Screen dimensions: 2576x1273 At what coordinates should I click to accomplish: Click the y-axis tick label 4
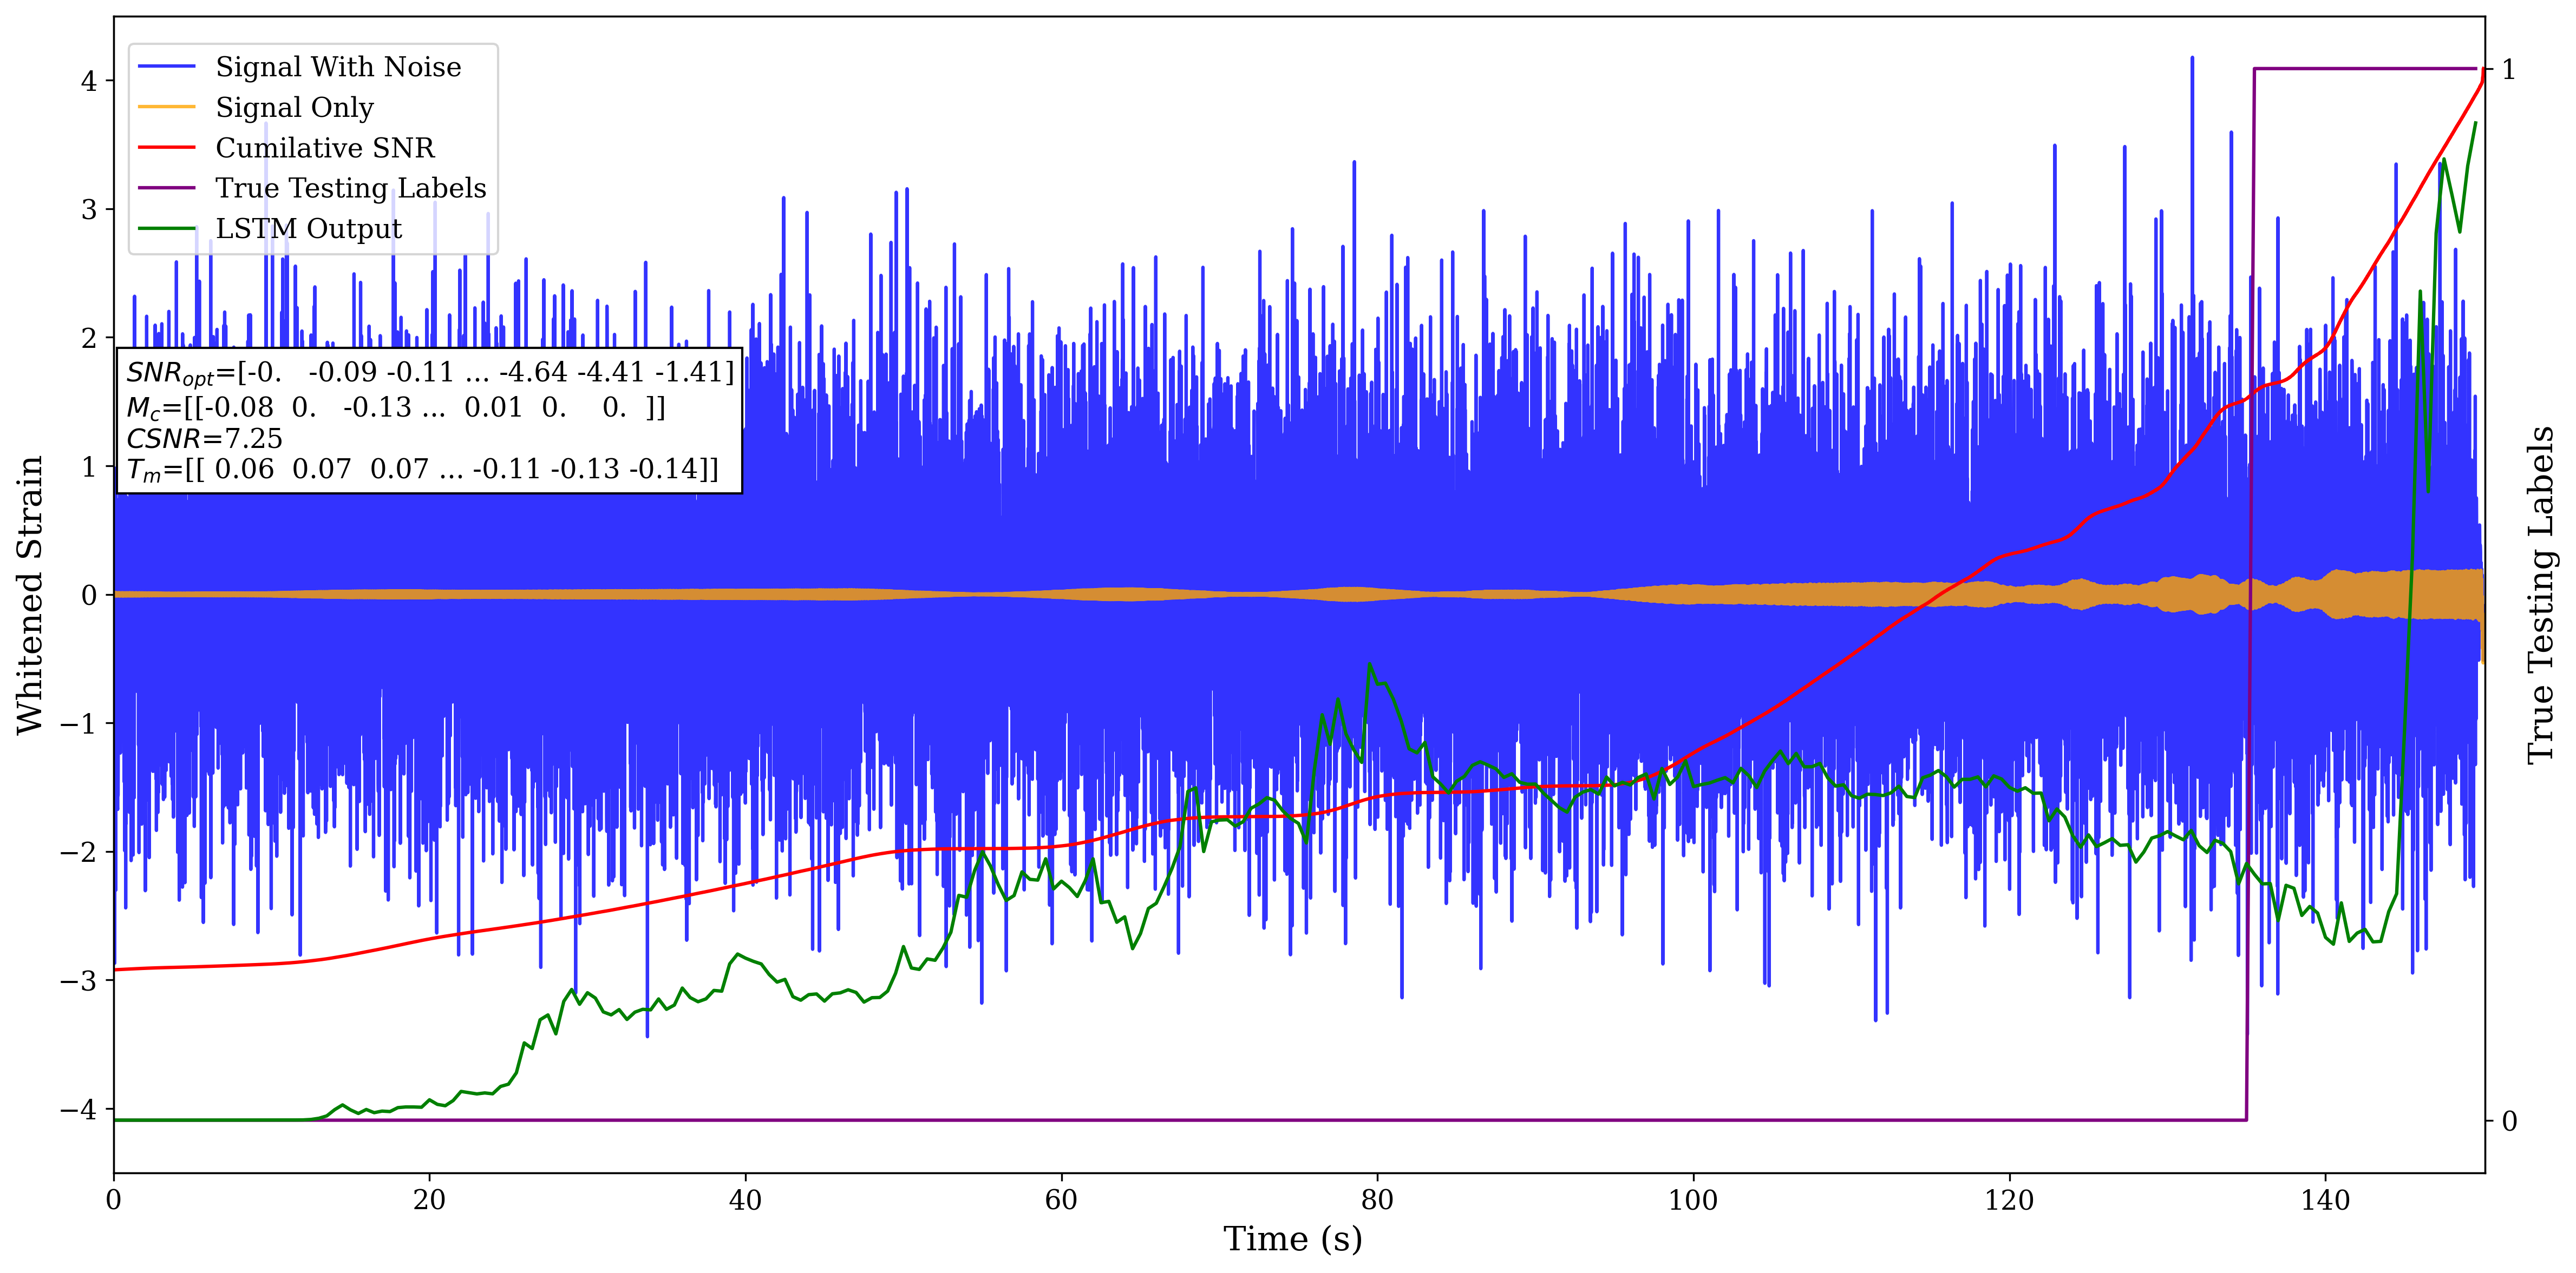tap(89, 81)
